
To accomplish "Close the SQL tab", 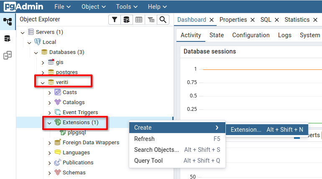I will pyautogui.click(x=277, y=20).
